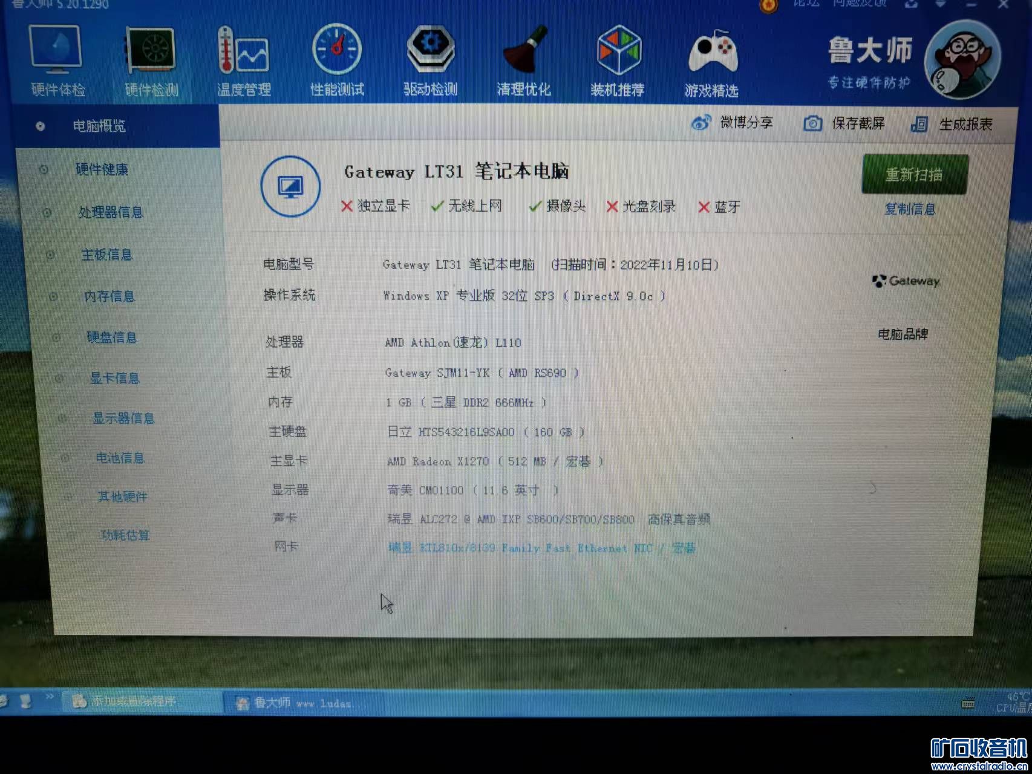Open 显卡信息 sidebar item
Screen dimensions: 1032x774
(x=114, y=378)
